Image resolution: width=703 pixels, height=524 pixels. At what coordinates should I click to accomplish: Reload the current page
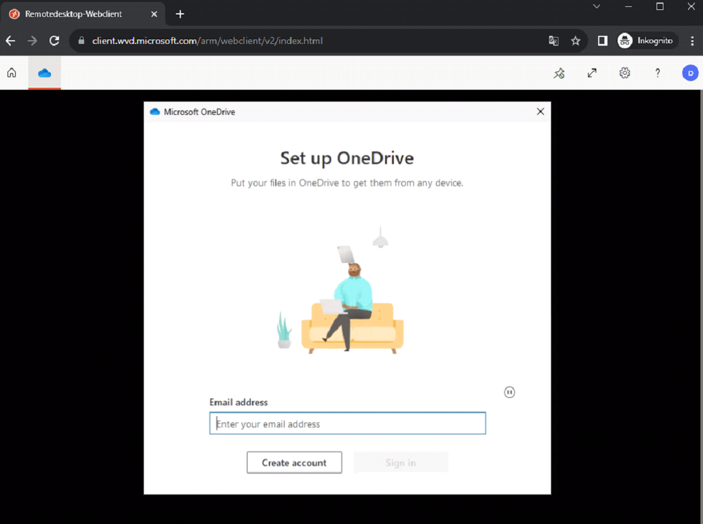(x=54, y=41)
